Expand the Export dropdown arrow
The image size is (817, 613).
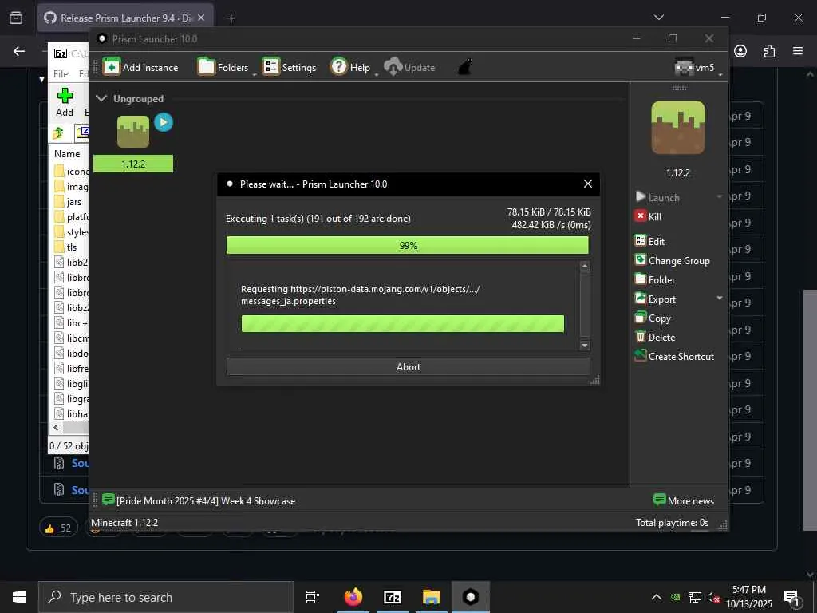click(x=720, y=298)
